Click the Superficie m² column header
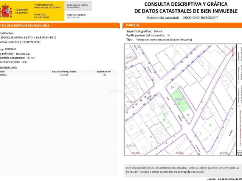242x181 pixels. click(x=104, y=71)
